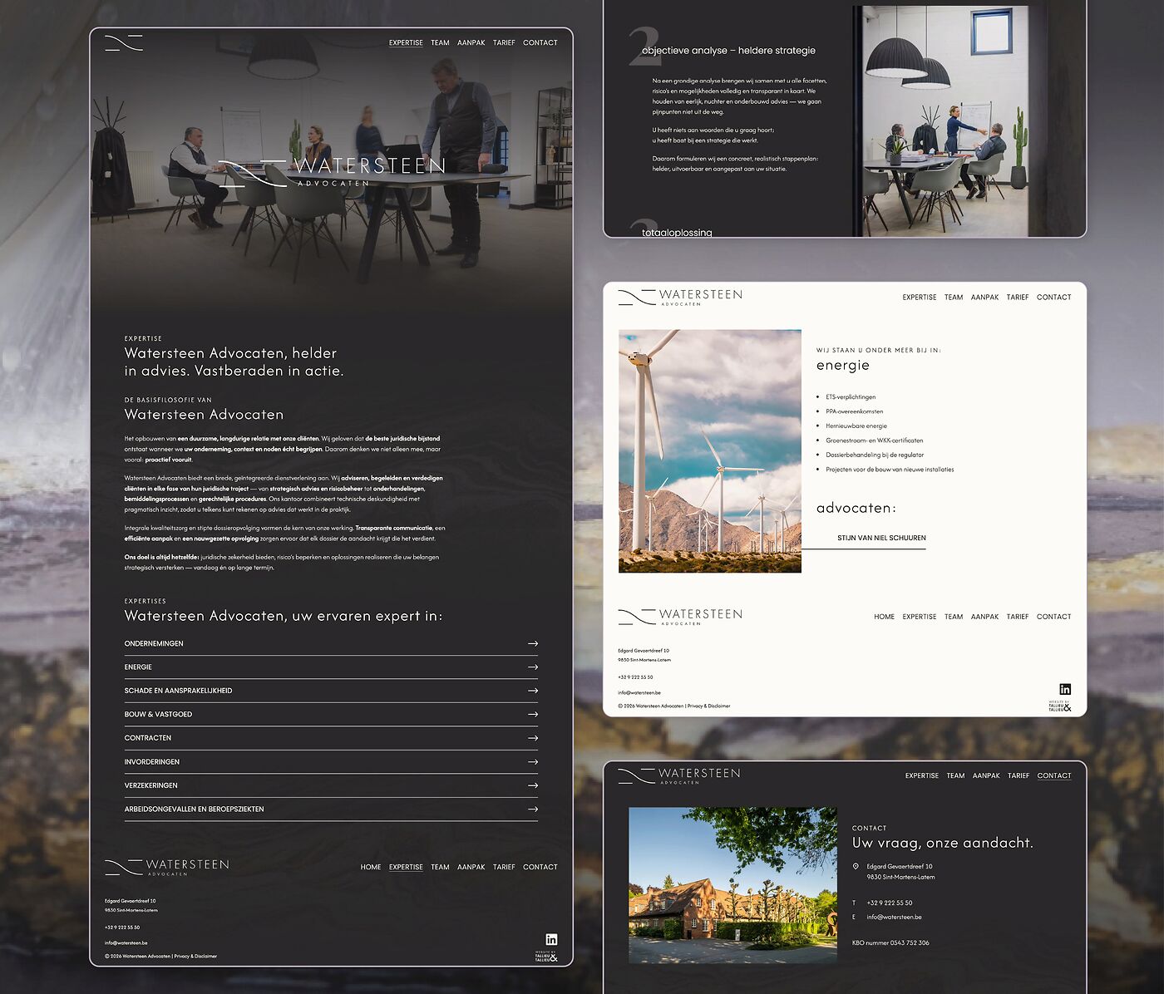Open Privacy & Disclaimer in the white energie footer
Viewport: 1164px width, 994px height.
[709, 706]
